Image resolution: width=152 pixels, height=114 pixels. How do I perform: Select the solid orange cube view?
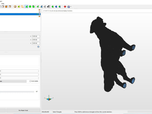[x=6, y=7]
